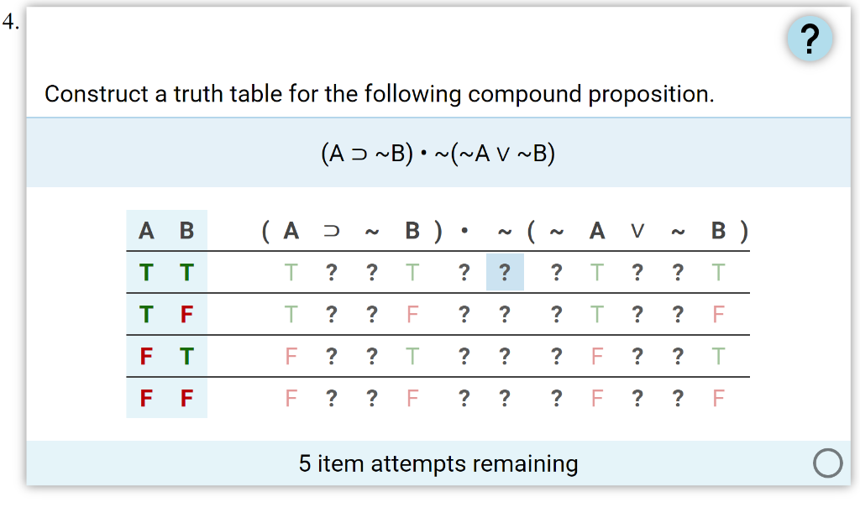Screen dimensions: 860x523
Task: Open help via the blue question mark icon
Action: point(809,38)
